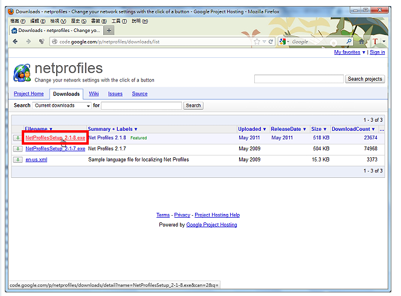Screen dimensions: 401x296
Task: Open Summary + Labels column menu
Action: [x=112, y=129]
